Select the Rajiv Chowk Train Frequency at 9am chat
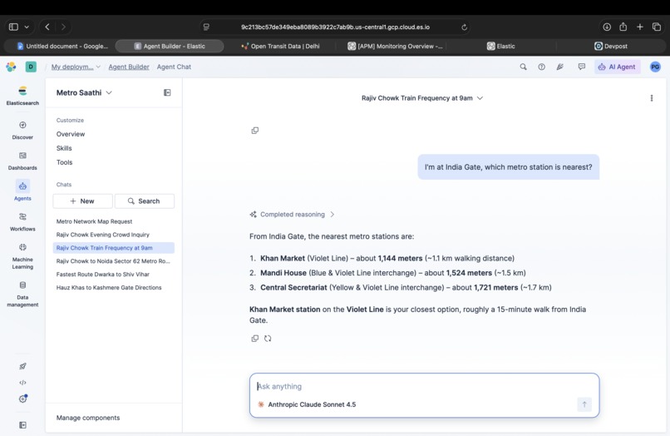This screenshot has width=670, height=436. click(114, 248)
